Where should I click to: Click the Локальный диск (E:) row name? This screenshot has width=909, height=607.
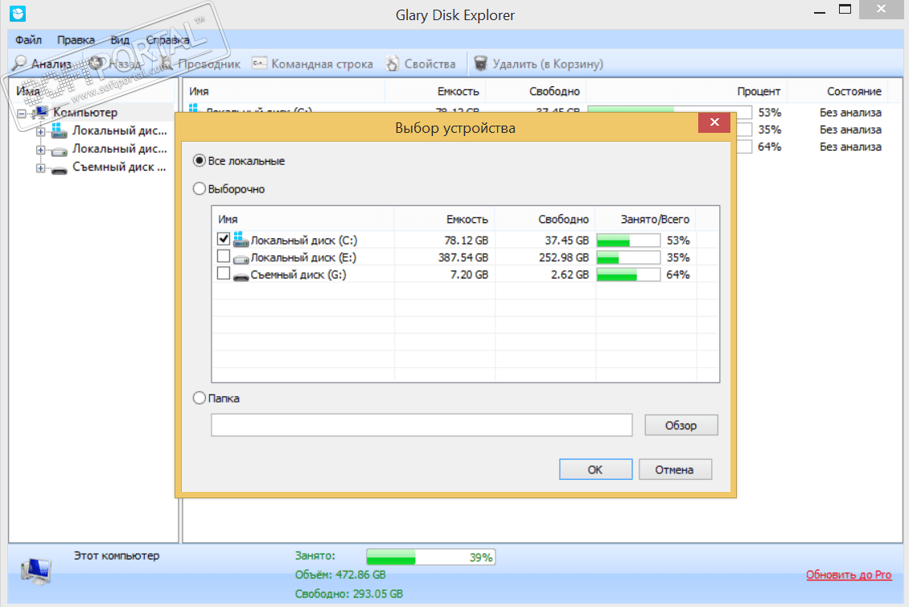click(x=303, y=258)
